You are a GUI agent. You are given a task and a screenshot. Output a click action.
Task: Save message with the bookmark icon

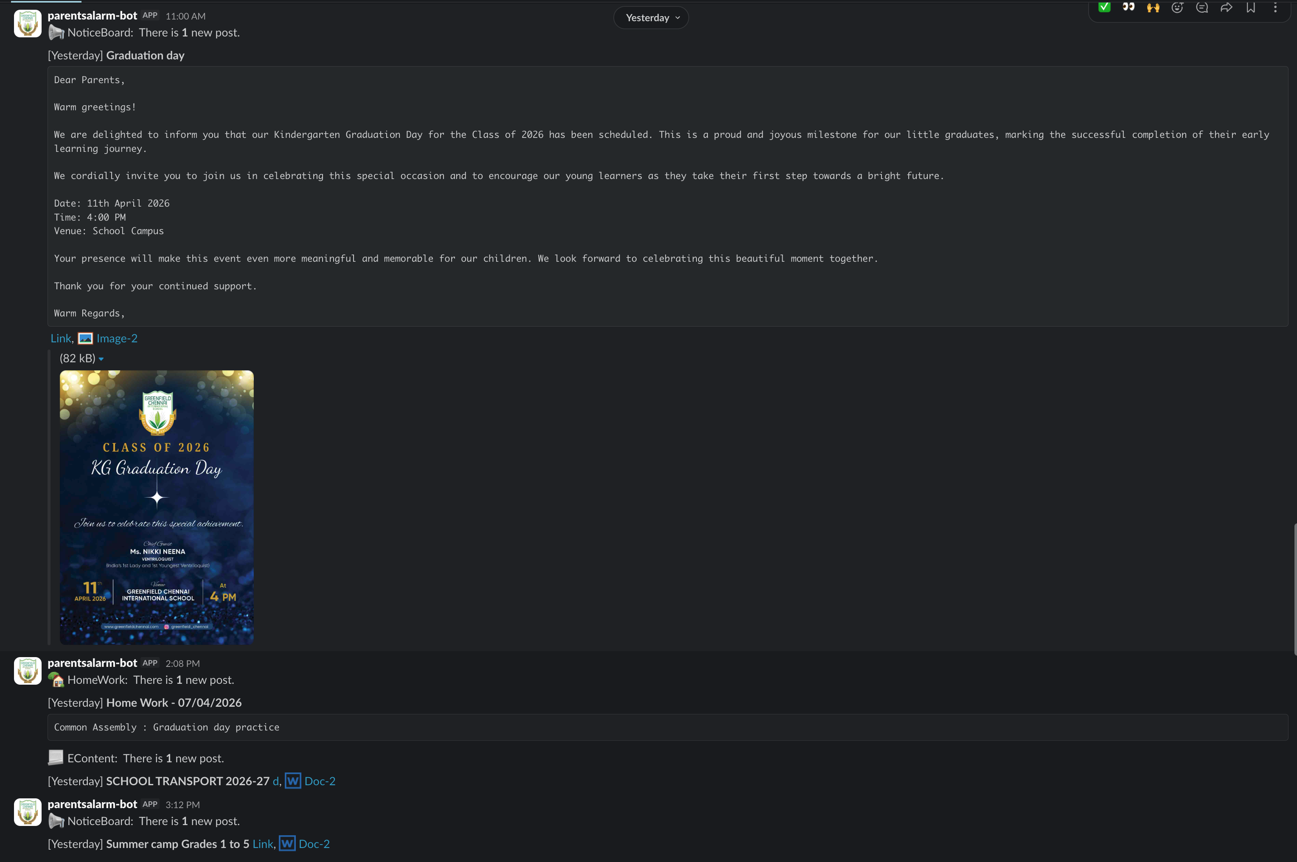(x=1251, y=7)
